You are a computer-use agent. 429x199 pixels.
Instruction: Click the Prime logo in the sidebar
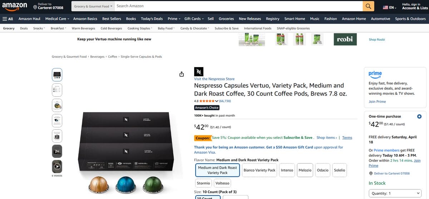click(375, 74)
